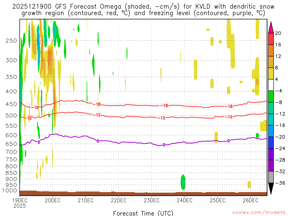Click the colorbar value label 16
Screen dimensions: 288x216
pyautogui.click(x=278, y=45)
